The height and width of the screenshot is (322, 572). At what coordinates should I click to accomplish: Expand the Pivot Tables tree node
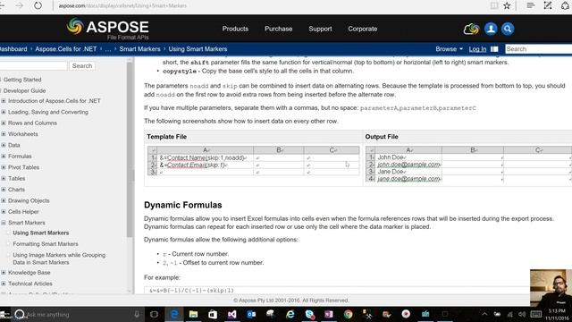point(4,167)
